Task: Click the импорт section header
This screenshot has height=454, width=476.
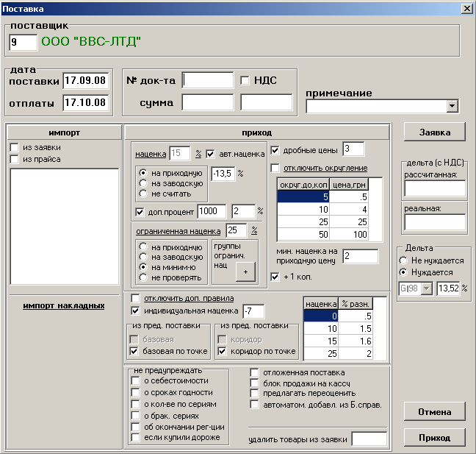Action: [x=64, y=132]
